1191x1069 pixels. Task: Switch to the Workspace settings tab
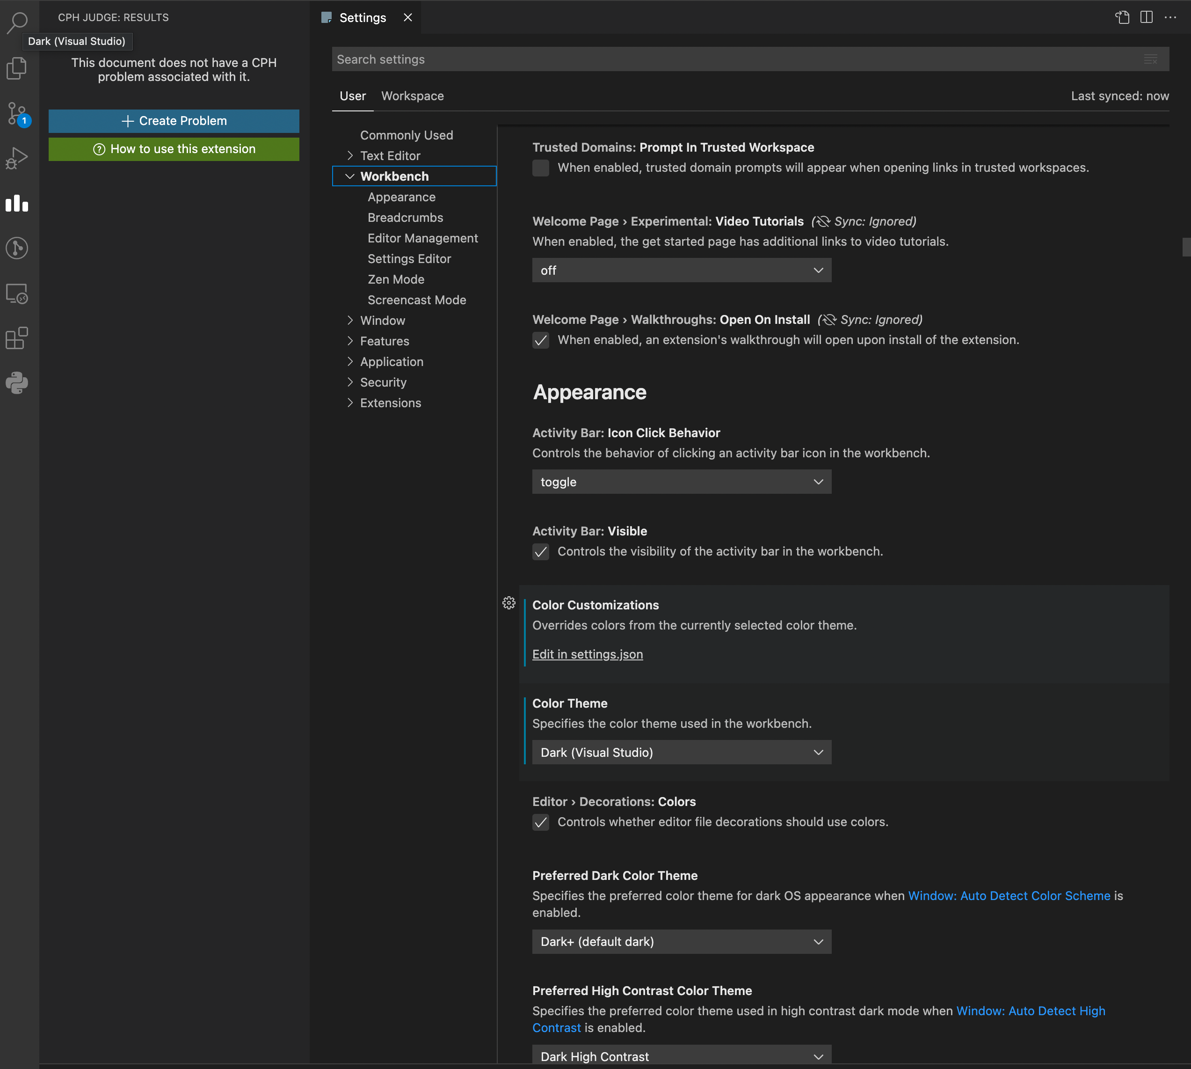click(x=412, y=96)
